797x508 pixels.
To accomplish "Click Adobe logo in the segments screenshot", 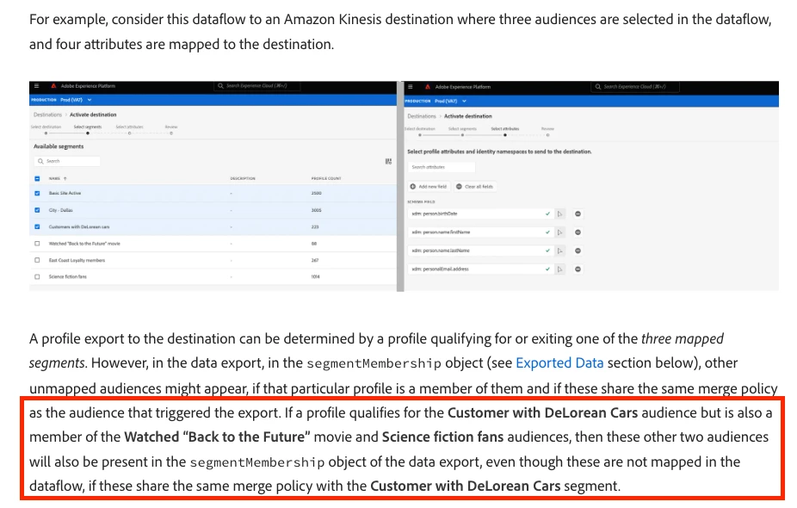I will (x=53, y=86).
